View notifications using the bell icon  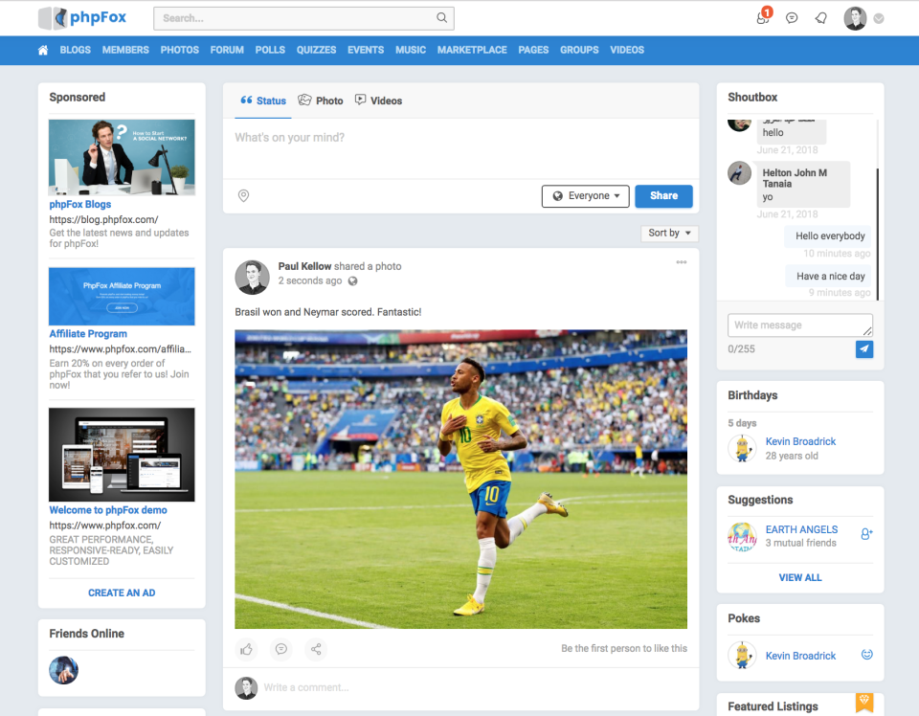coord(819,18)
